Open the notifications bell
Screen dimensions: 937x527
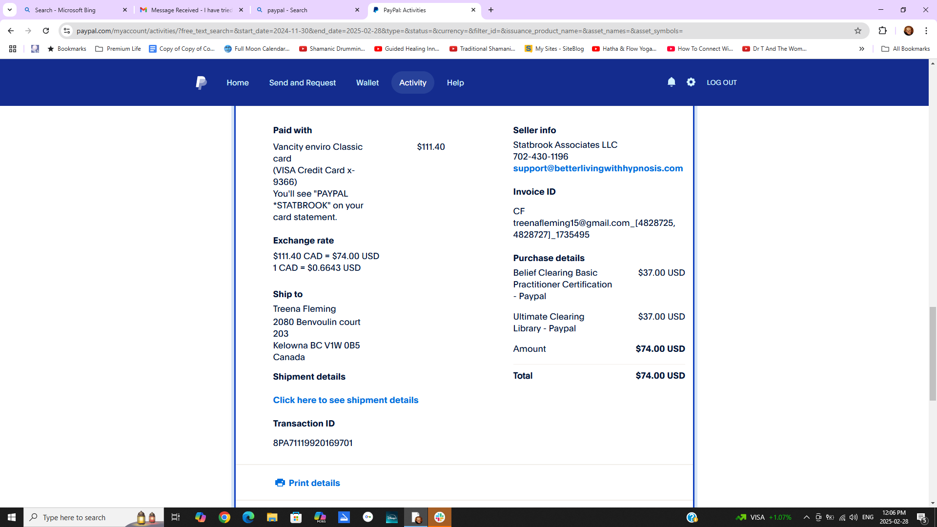(672, 82)
